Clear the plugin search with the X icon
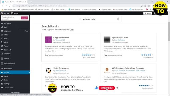 click(x=118, y=19)
